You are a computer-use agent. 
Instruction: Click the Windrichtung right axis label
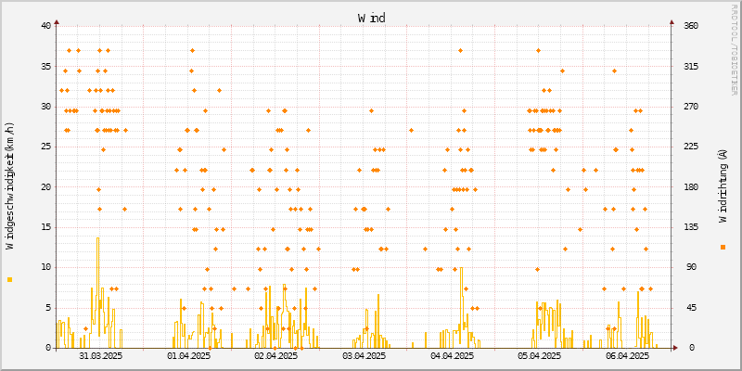(723, 185)
